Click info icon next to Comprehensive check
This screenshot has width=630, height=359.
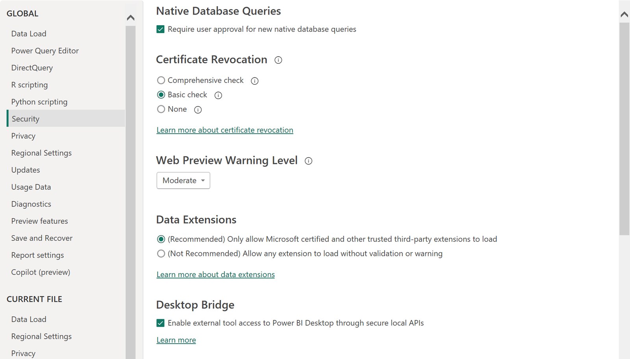[255, 81]
